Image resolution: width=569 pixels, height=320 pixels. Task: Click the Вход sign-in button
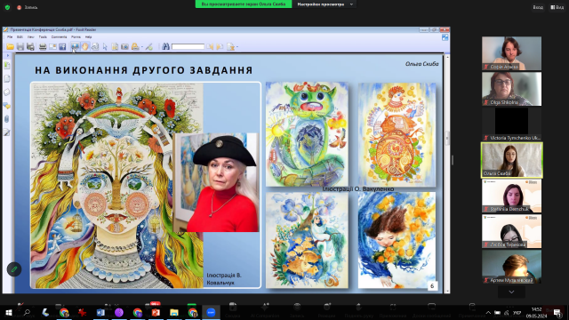[x=538, y=7]
